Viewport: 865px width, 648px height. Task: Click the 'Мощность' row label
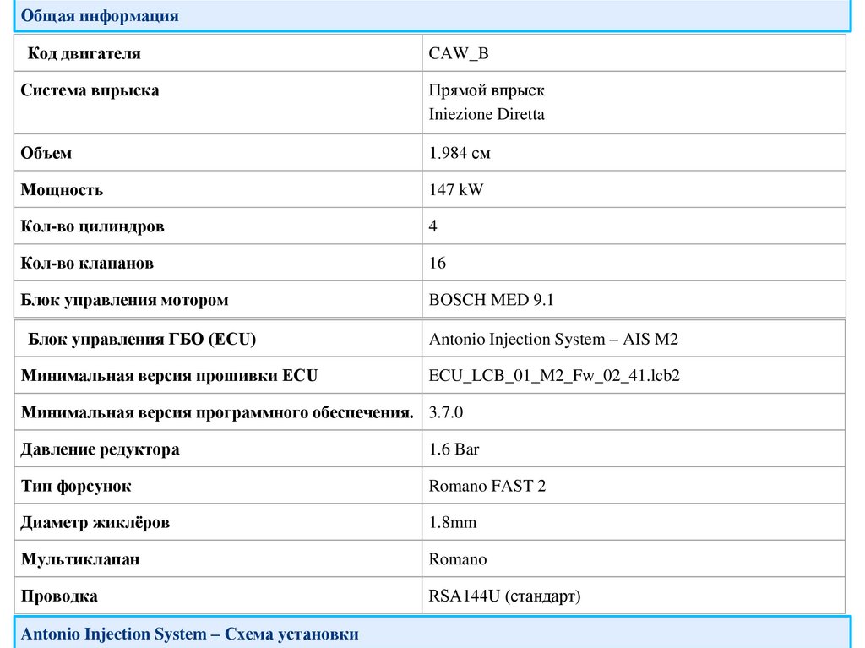(x=62, y=190)
